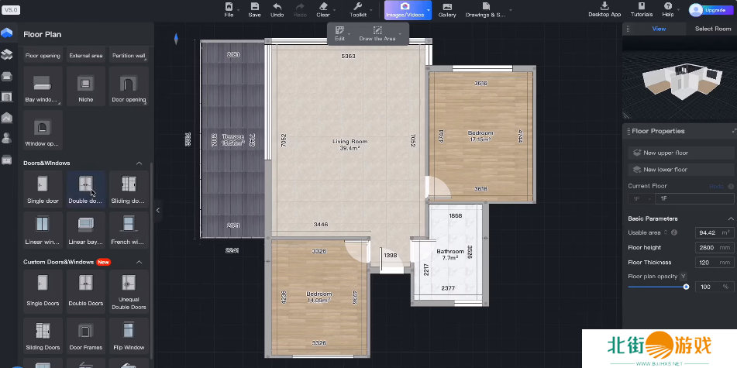Collapse the Doors&Windows section
Screen dimensions: 737x368
click(139, 163)
